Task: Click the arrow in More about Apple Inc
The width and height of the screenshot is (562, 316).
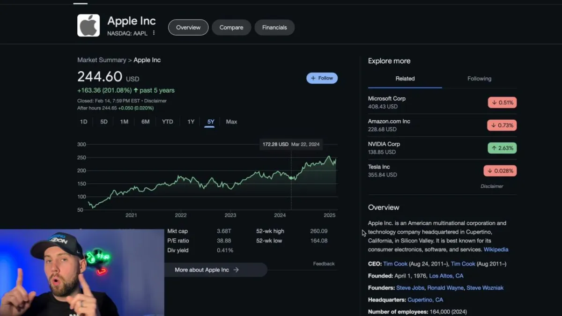Action: point(236,270)
